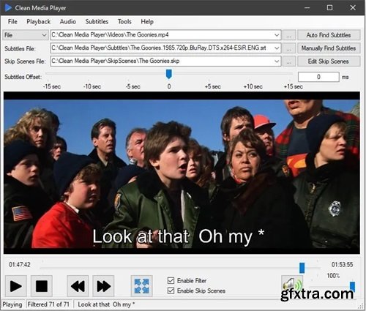This screenshot has height=311, width=366.
Task: Open the Playback menu
Action: coord(39,22)
